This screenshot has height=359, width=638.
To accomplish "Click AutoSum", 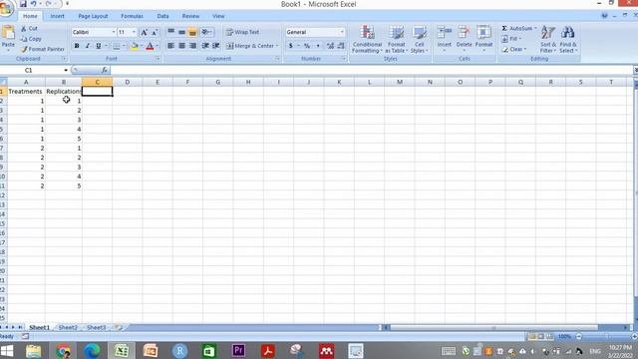I will (517, 28).
